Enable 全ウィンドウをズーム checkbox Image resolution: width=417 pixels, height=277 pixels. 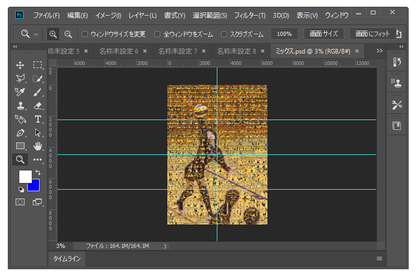pos(157,34)
